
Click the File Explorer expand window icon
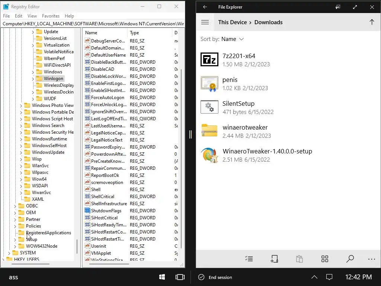[x=355, y=7]
